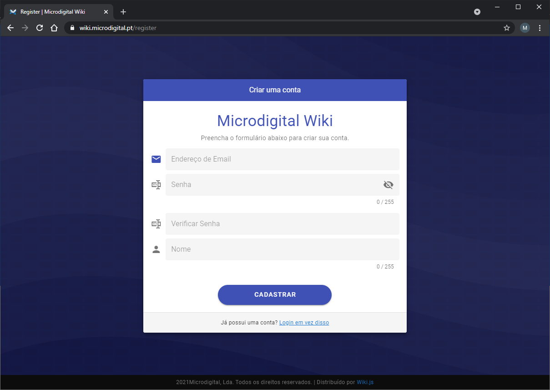Click the Nome character counter 0 / 255
This screenshot has width=550, height=390.
click(x=385, y=267)
